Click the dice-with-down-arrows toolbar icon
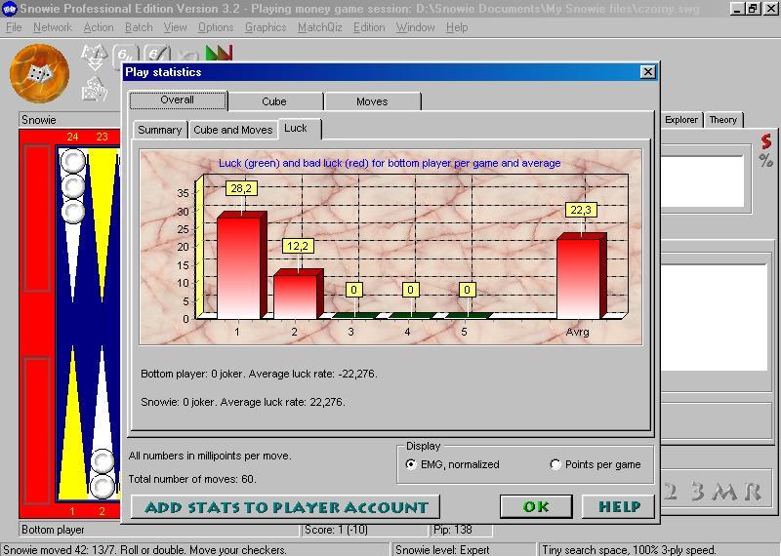This screenshot has height=556, width=781. pos(95,60)
